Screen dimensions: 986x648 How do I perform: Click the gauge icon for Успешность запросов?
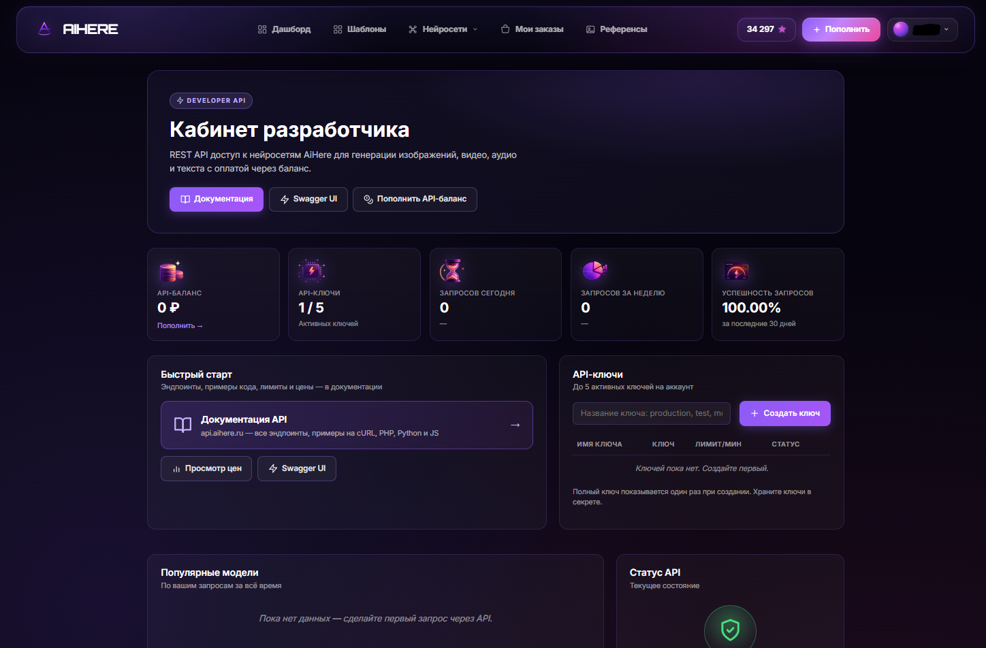coord(735,272)
